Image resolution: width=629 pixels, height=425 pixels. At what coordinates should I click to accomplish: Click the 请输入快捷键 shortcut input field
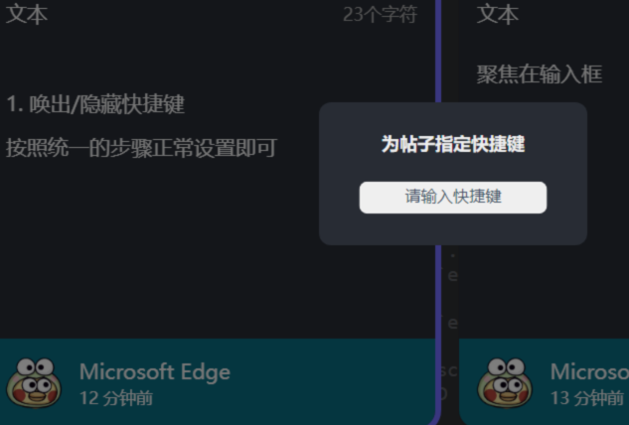(x=453, y=198)
